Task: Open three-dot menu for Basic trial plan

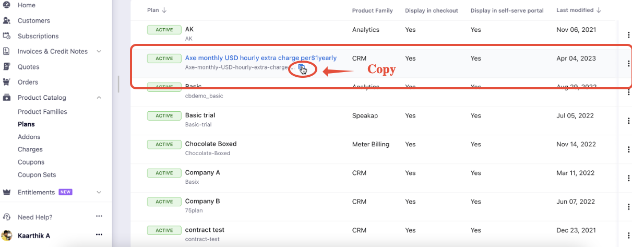Action: (628, 121)
